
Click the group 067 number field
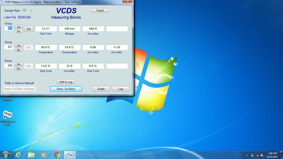click(9, 47)
